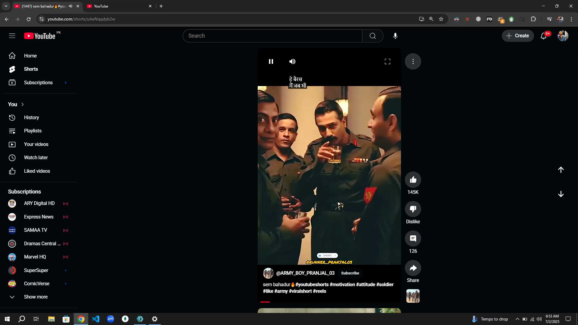Pause the playing Short

(271, 61)
